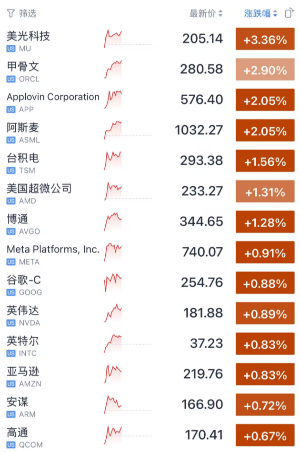Image resolution: width=300 pixels, height=453 pixels.
Task: Select the 台积电 stock name
Action: pos(23,158)
